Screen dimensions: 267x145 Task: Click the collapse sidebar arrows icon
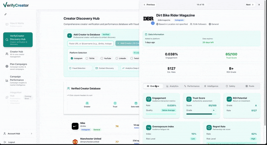5,14
